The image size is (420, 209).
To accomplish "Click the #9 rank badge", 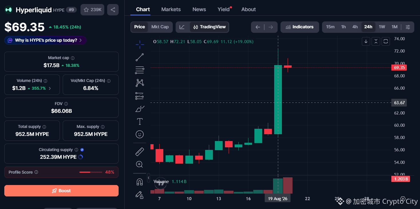I will click(x=71, y=10).
